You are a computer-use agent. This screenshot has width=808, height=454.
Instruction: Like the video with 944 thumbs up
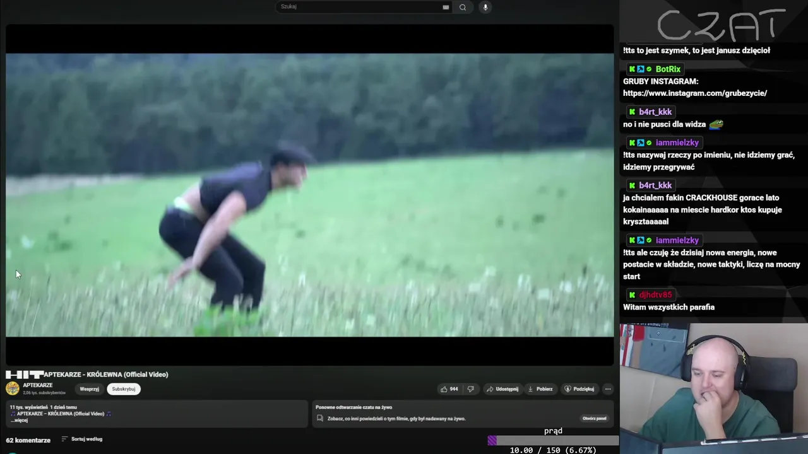pos(449,389)
